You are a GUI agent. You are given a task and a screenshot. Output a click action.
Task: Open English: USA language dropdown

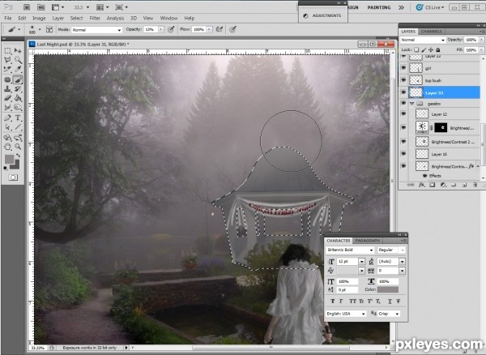pos(346,314)
